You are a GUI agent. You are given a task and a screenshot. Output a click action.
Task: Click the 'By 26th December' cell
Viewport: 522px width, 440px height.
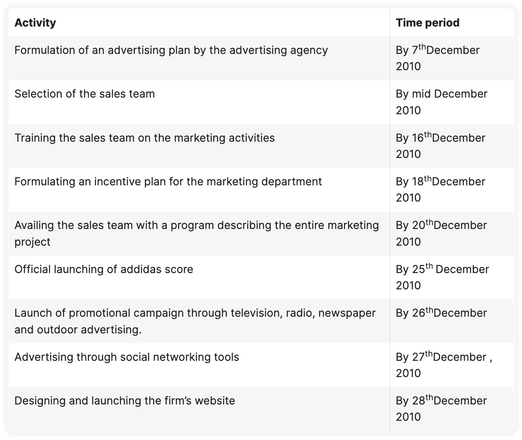click(x=441, y=313)
